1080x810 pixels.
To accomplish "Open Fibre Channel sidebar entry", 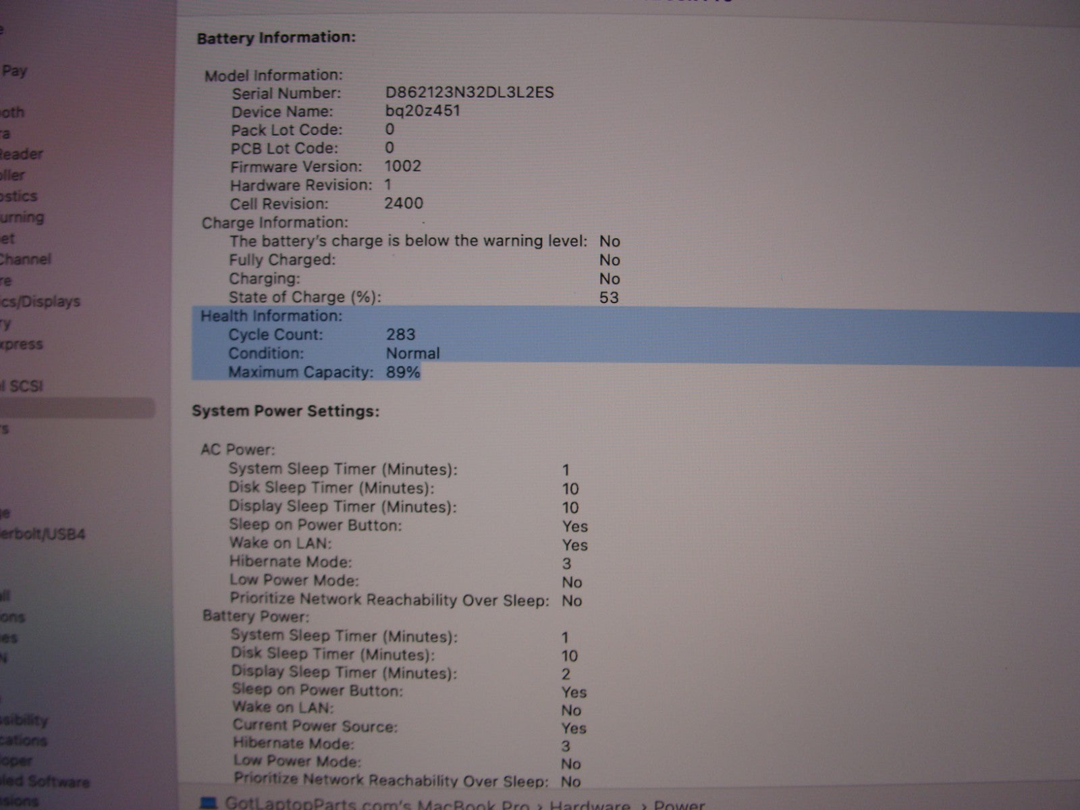I will (x=24, y=259).
